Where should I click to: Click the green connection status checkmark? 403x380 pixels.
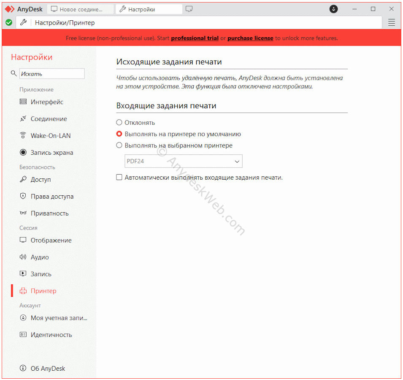9,23
